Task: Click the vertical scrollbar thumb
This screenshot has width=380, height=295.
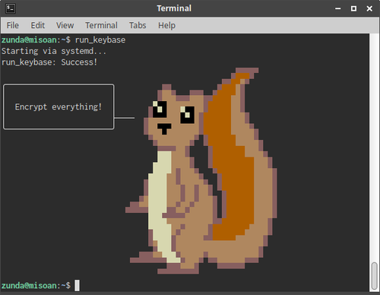Action: [x=375, y=276]
